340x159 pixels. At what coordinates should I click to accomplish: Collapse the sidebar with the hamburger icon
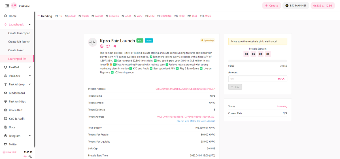pos(7,6)
